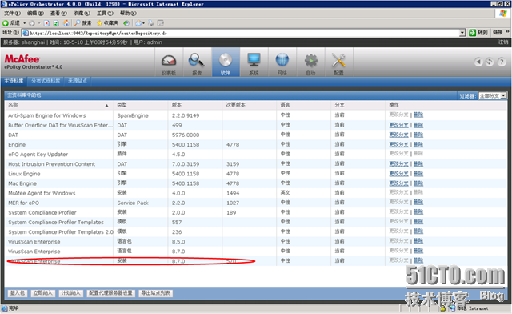Click the Version (版本) column header
The image size is (512, 314).
coord(176,105)
